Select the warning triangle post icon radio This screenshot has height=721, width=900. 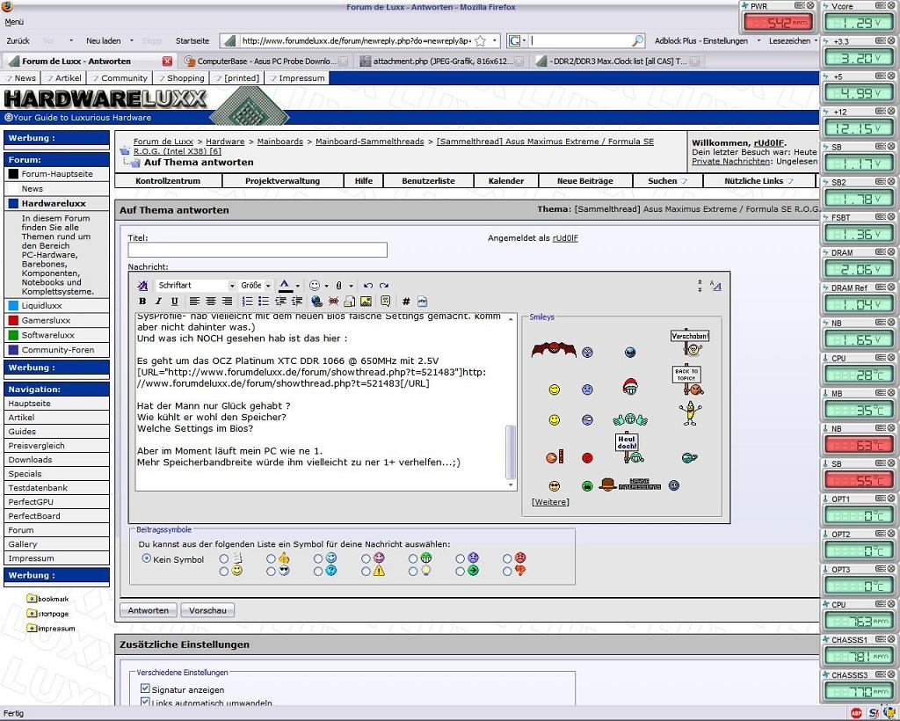366,572
